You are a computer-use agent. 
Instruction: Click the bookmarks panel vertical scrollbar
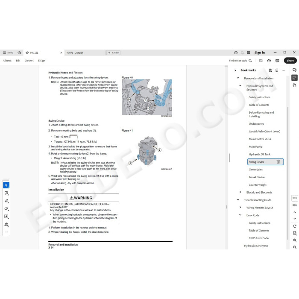287,173
